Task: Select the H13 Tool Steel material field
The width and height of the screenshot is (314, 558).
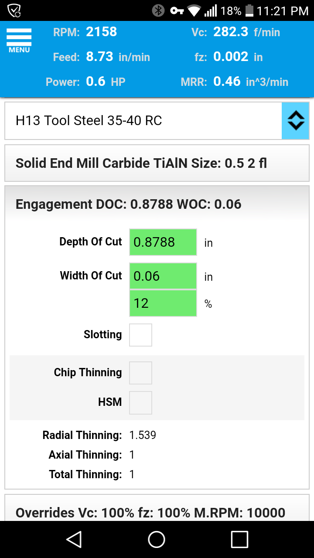Action: (143, 121)
